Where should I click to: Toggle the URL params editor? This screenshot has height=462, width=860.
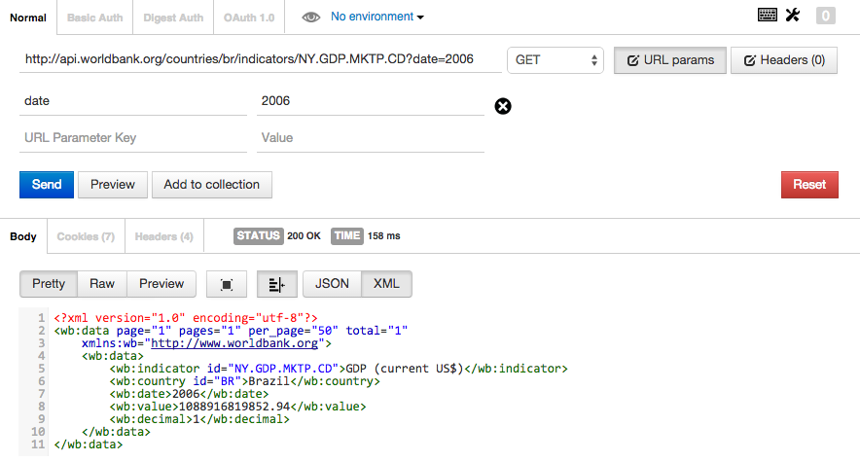pos(670,60)
